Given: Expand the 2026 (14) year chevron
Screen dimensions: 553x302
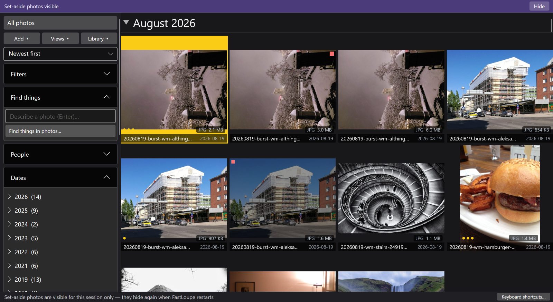Looking at the screenshot, I should point(9,196).
